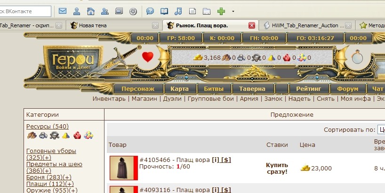The width and height of the screenshot is (385, 193).
Task: Close the Рынок. Плащ вора tab
Action: tap(252, 25)
